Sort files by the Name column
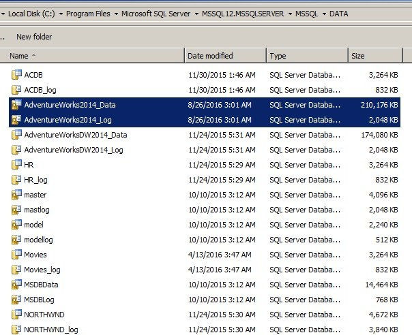The height and width of the screenshot is (335, 412). [x=92, y=56]
